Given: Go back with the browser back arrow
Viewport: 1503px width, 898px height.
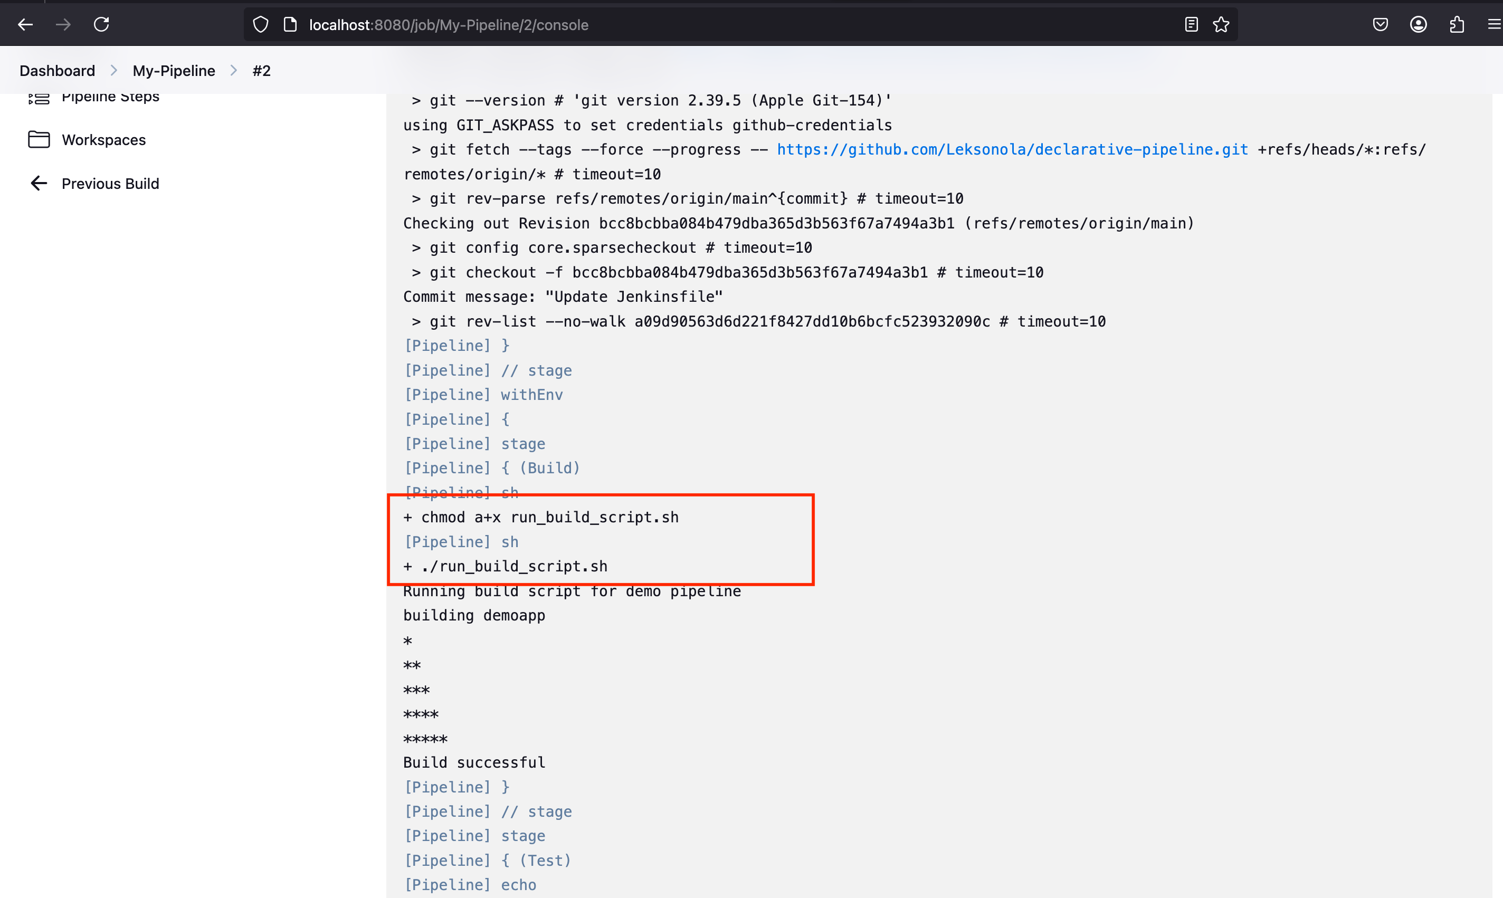Looking at the screenshot, I should click(x=25, y=25).
